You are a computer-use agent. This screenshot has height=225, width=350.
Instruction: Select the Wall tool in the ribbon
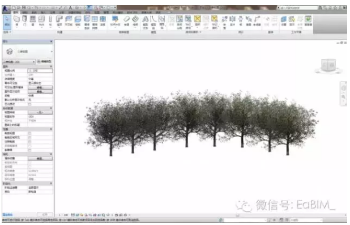pyautogui.click(x=17, y=21)
